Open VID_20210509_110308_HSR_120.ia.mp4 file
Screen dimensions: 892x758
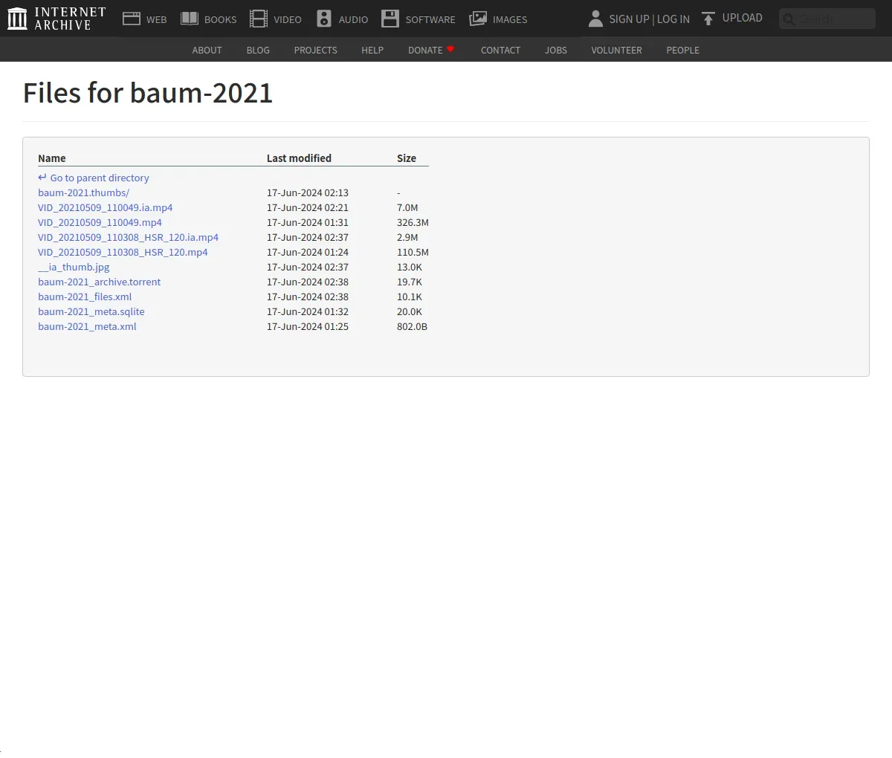coord(128,238)
